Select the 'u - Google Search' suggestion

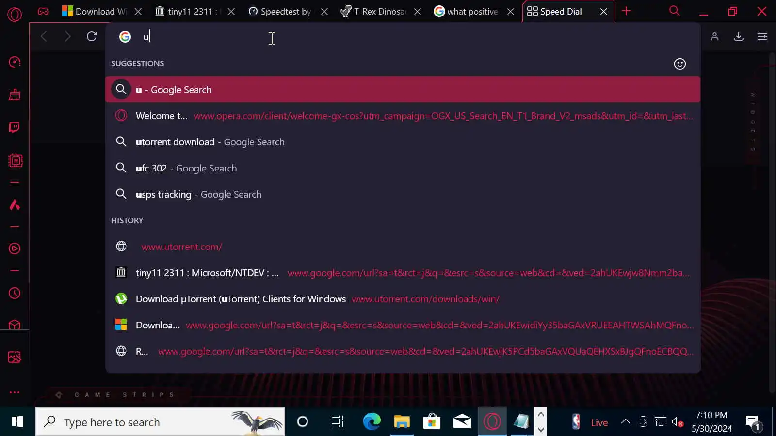403,90
